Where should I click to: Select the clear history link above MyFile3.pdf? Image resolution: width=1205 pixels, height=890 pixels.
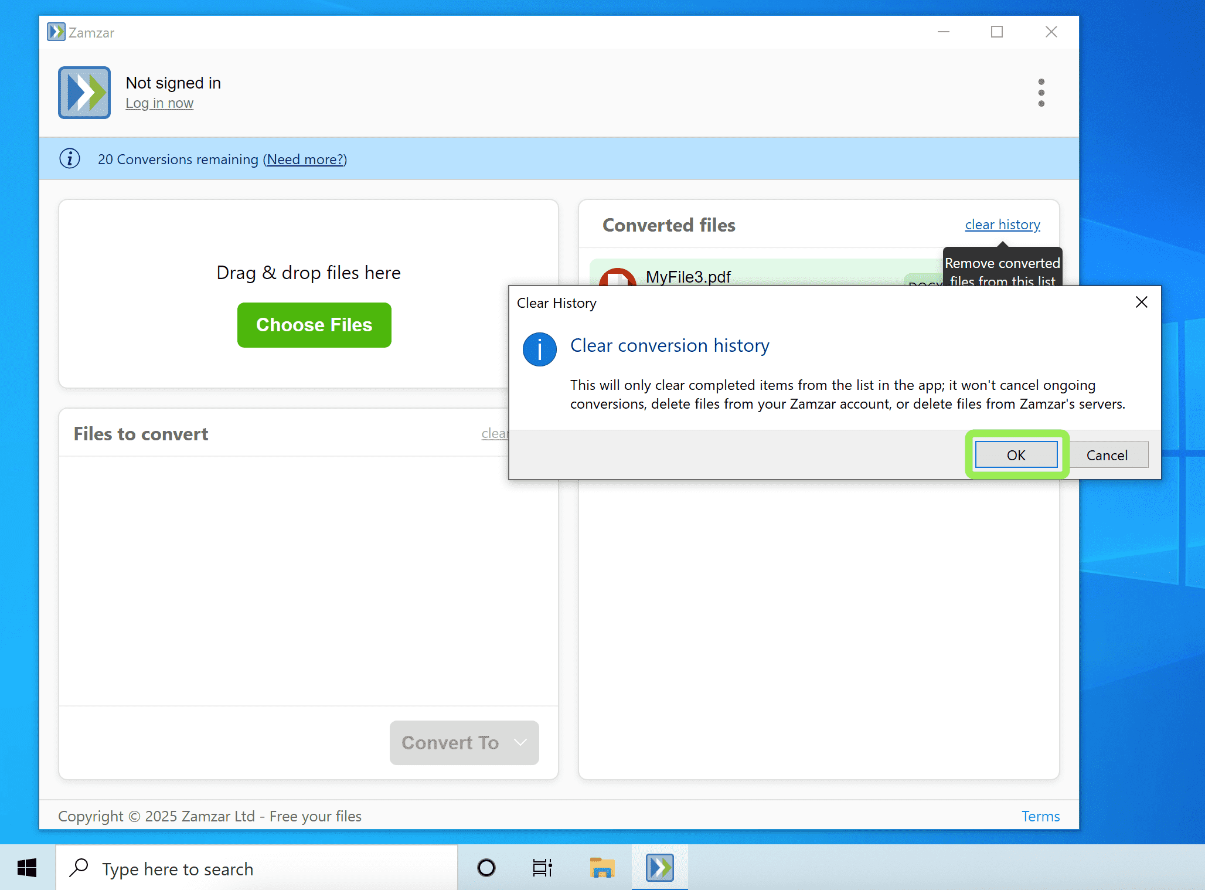click(1002, 225)
